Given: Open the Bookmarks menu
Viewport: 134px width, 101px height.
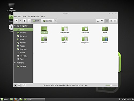Looking at the screenshot, I should 35,16.
